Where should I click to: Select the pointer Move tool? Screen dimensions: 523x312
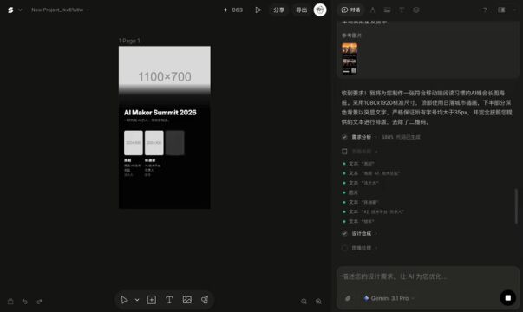(124, 300)
